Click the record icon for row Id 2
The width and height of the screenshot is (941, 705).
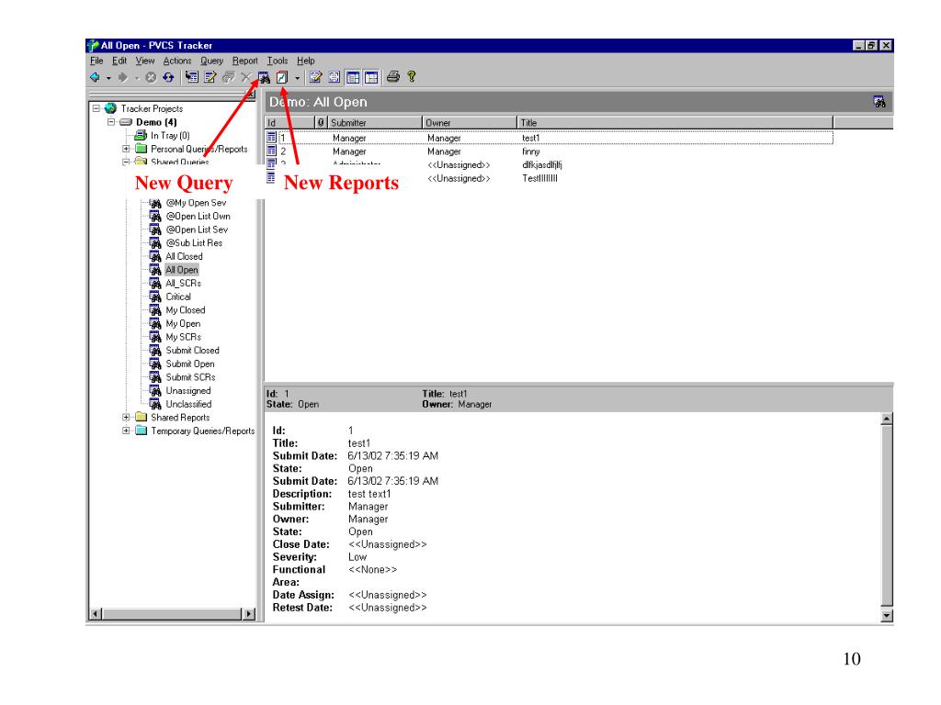271,151
